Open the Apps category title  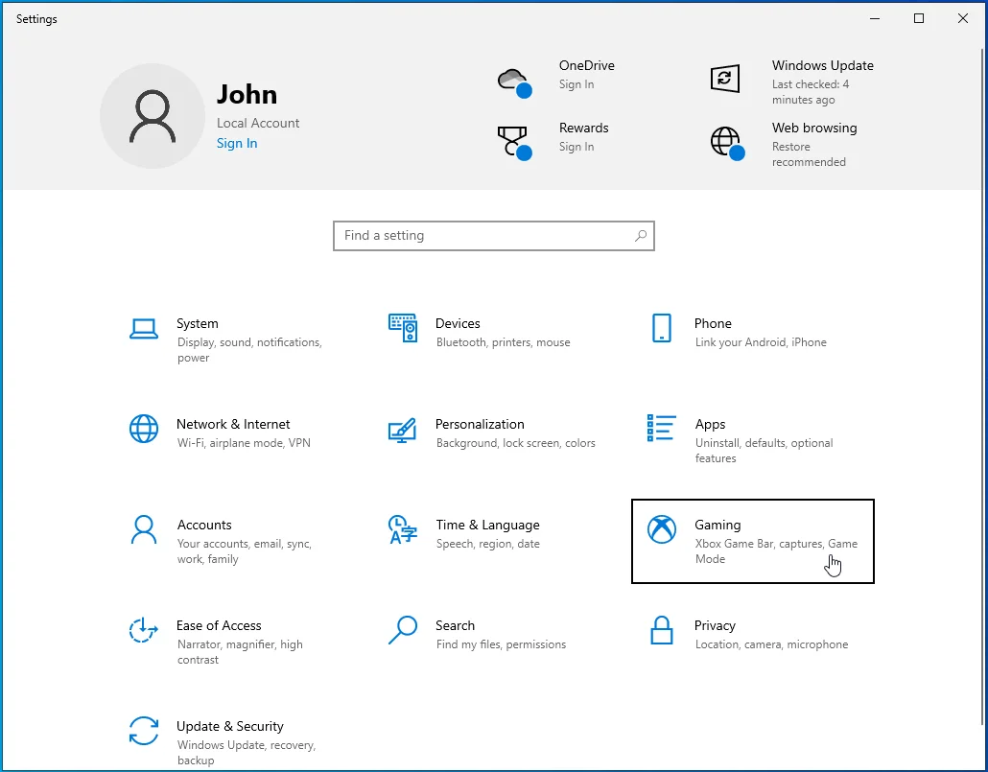(710, 424)
